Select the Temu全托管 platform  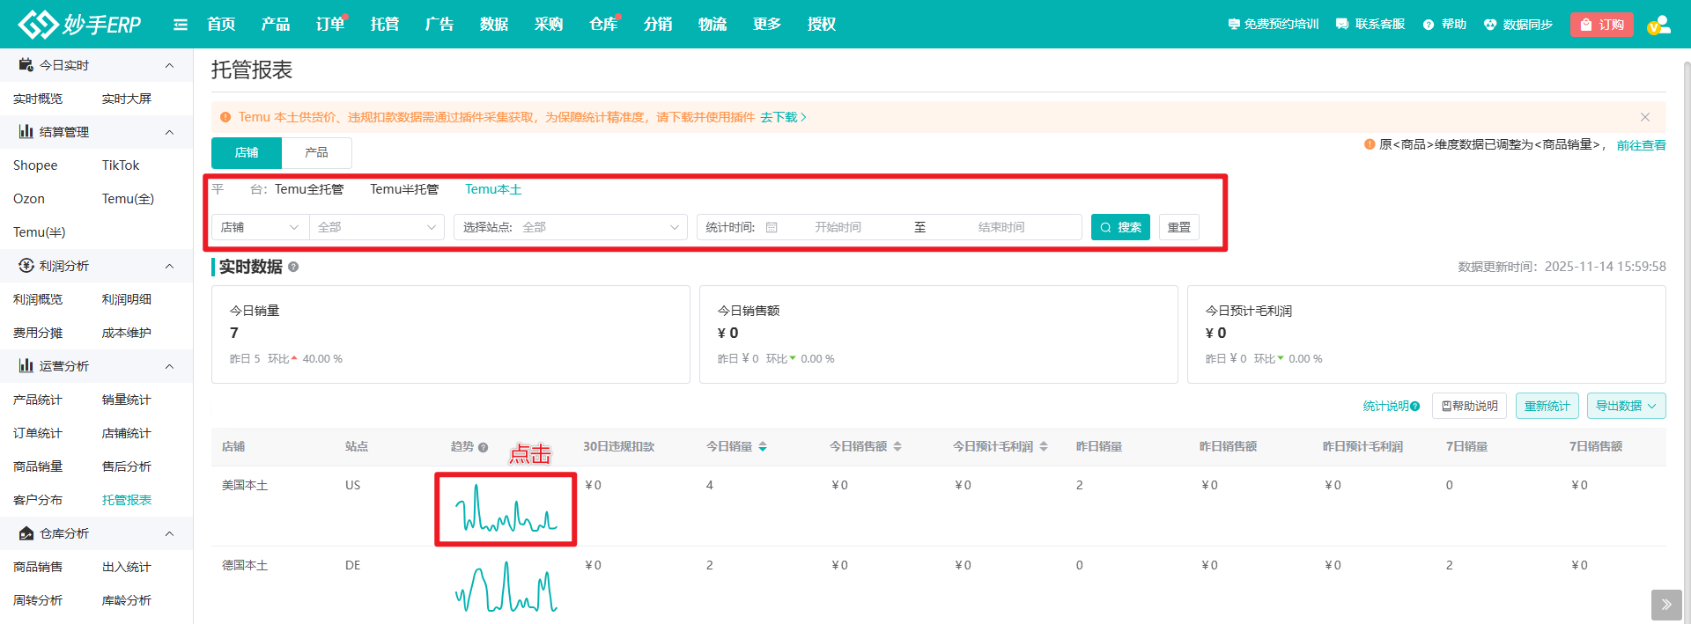[309, 189]
